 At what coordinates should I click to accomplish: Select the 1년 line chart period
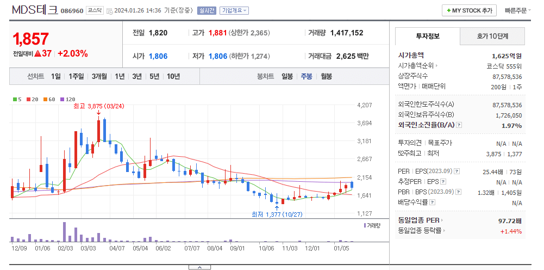click(120, 76)
